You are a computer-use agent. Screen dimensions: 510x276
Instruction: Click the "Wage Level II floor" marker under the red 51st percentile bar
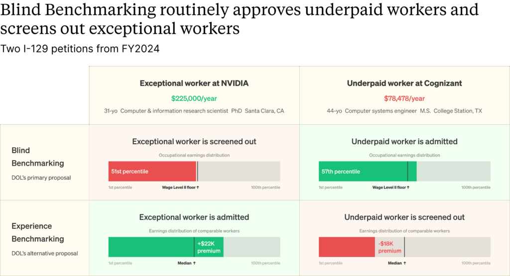[180, 187]
